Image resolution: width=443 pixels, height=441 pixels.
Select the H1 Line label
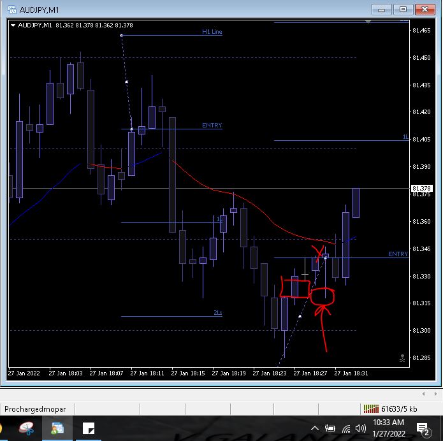pos(212,32)
